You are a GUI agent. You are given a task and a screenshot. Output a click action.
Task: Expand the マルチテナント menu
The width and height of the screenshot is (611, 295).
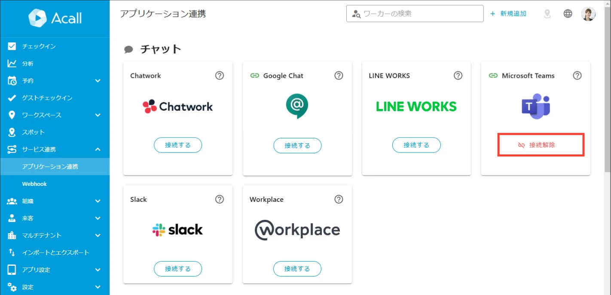(55, 235)
